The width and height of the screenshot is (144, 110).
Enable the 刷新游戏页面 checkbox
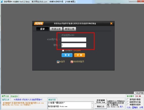pos(128,102)
